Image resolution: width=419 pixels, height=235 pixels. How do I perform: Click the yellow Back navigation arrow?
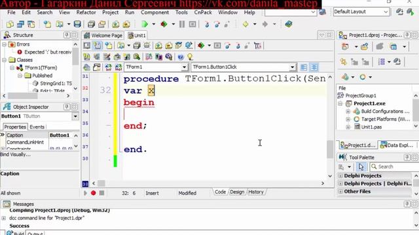(x=246, y=24)
